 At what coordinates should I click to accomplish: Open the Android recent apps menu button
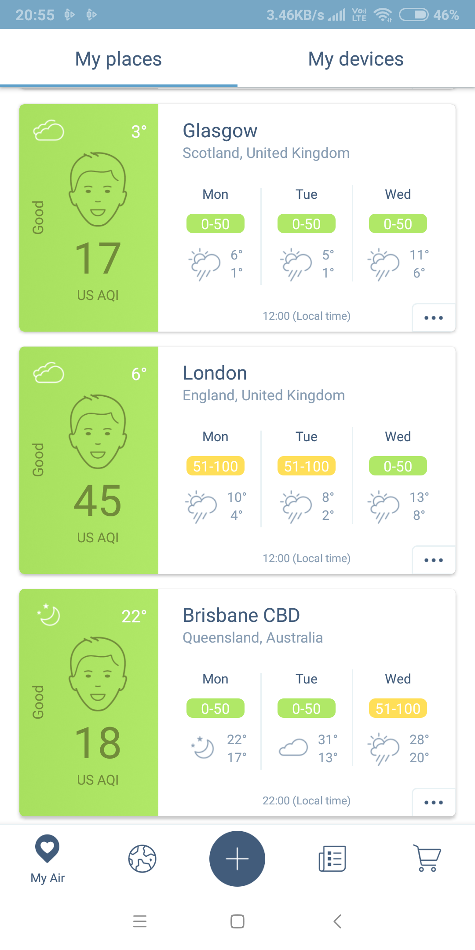click(x=140, y=921)
